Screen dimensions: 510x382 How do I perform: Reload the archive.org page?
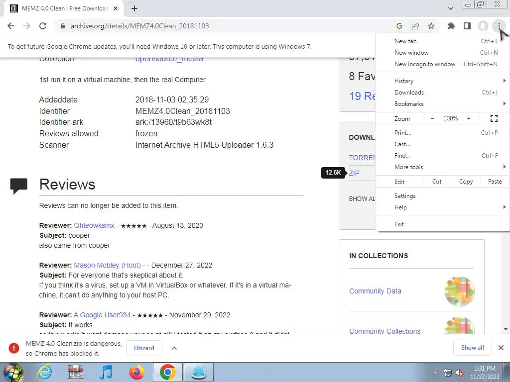click(x=43, y=26)
